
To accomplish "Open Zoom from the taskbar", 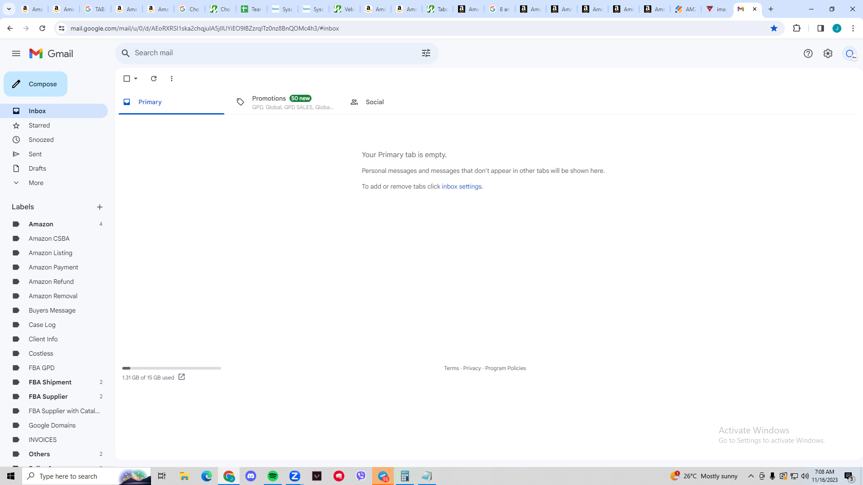I will point(295,476).
